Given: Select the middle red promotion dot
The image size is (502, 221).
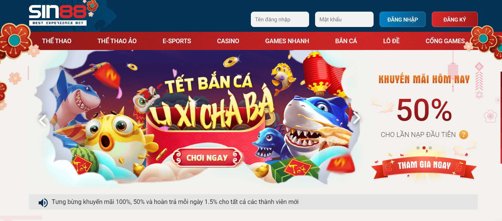Looking at the screenshot, I should [424, 148].
